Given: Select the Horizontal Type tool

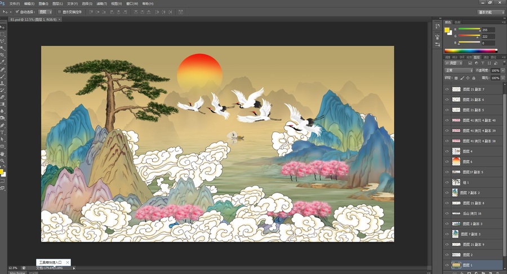Looking at the screenshot, I should tap(3, 132).
